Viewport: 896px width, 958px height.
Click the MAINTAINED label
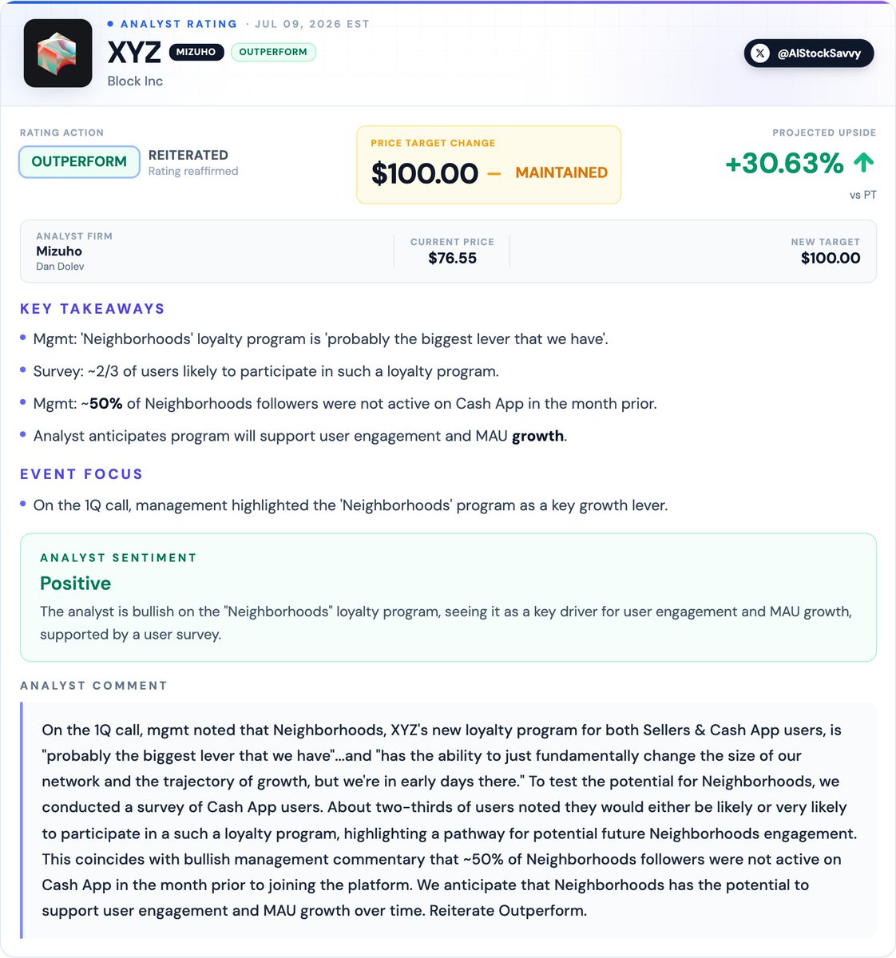(x=561, y=172)
